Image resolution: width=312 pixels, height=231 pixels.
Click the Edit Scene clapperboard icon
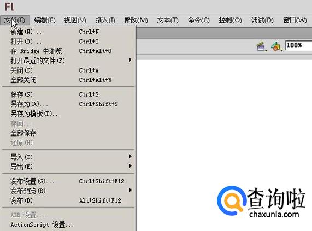(262, 46)
